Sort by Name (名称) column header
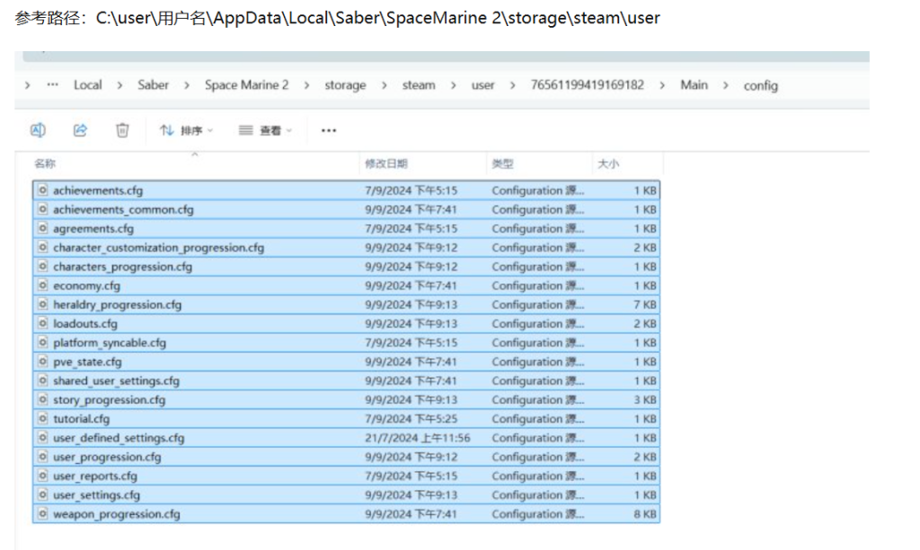Screen dimensions: 920x550 (x=45, y=163)
